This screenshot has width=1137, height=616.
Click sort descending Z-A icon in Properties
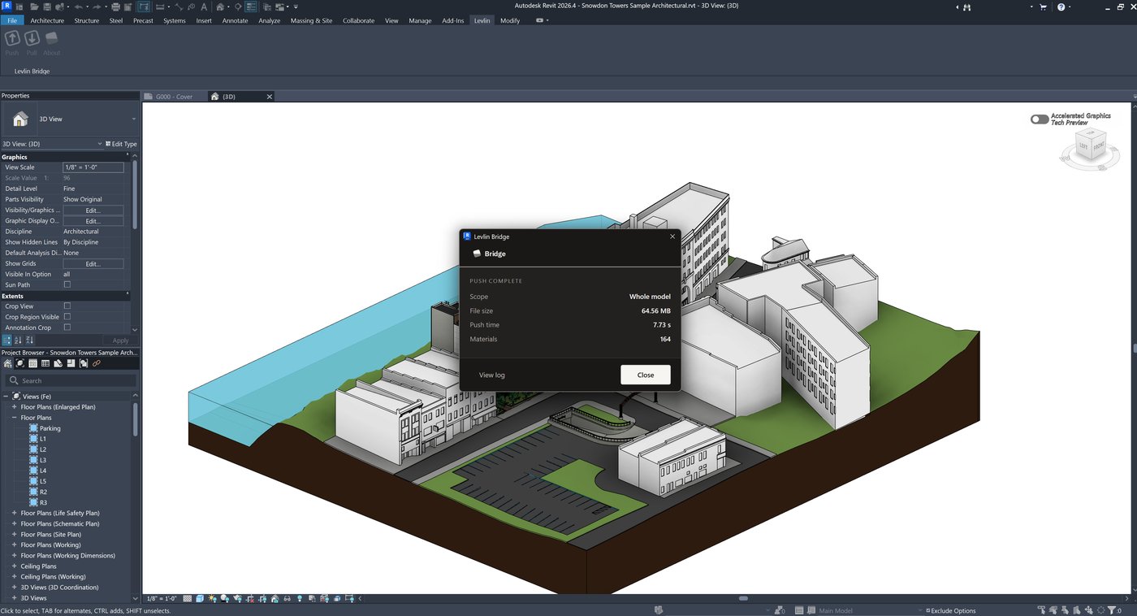[x=30, y=340]
